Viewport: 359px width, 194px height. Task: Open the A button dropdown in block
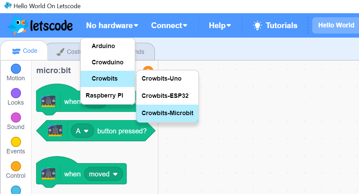(83, 131)
